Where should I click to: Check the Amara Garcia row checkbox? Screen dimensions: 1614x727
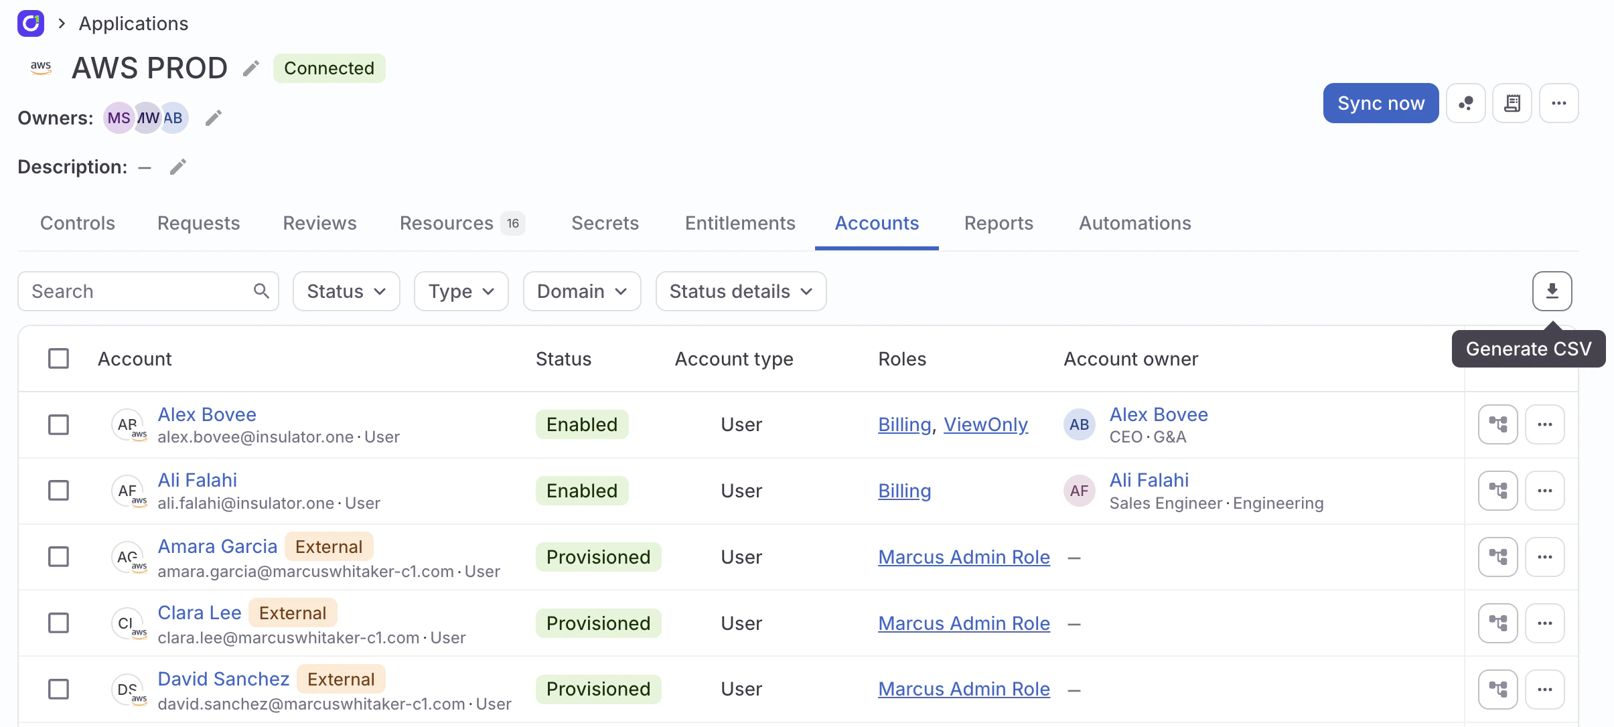coord(59,556)
